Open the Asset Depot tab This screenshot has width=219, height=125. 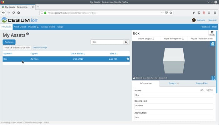pyautogui.click(x=20, y=27)
